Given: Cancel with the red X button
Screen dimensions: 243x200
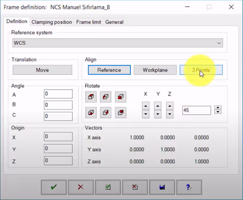Looking at the screenshot, I should click(81, 187).
